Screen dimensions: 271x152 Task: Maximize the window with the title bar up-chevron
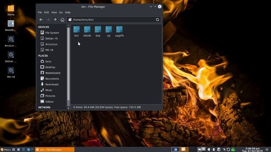[155, 7]
